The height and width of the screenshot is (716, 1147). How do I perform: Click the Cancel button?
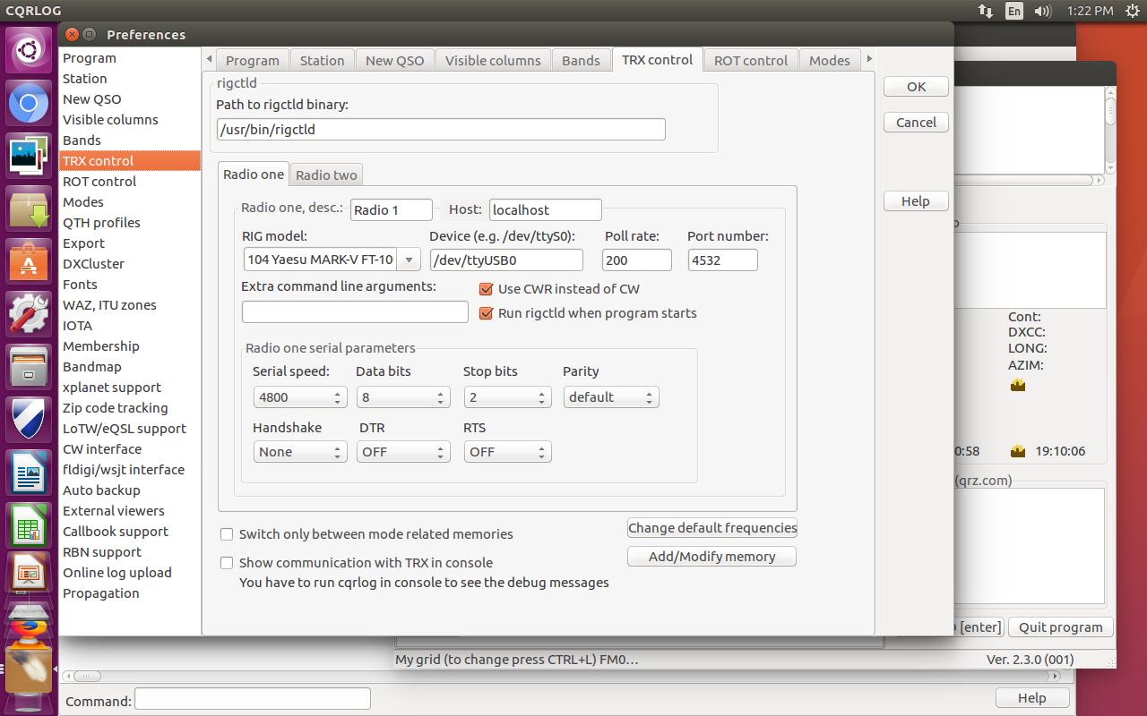pyautogui.click(x=916, y=123)
